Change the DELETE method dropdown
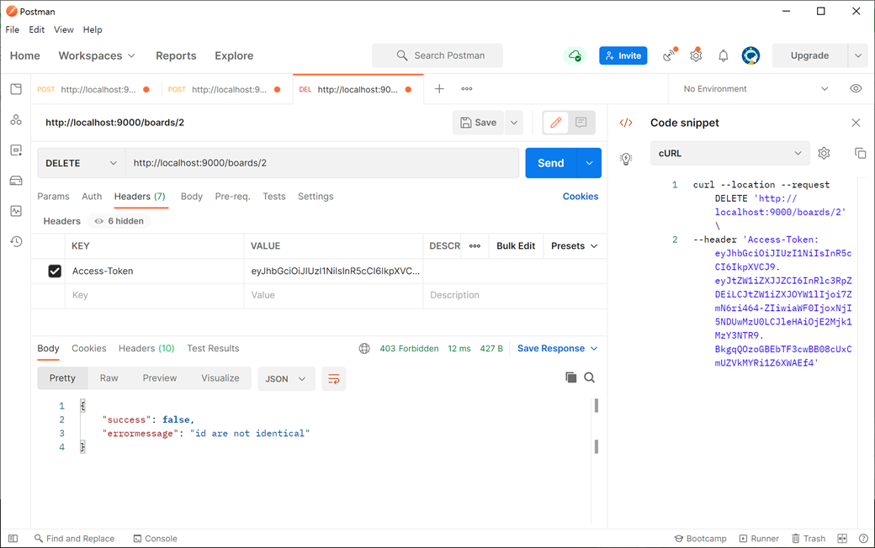 82,163
